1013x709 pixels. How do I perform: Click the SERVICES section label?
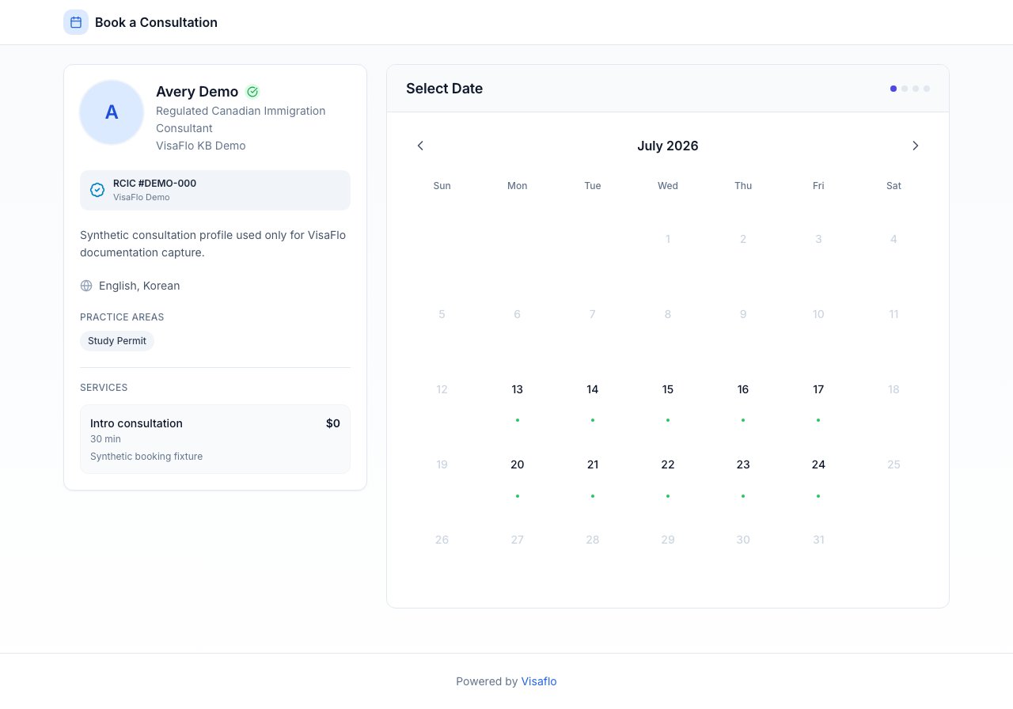(x=104, y=388)
